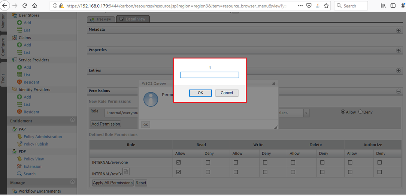Toggle the browser sidebar icon
Screen dimensions: 406x196
(393, 6)
